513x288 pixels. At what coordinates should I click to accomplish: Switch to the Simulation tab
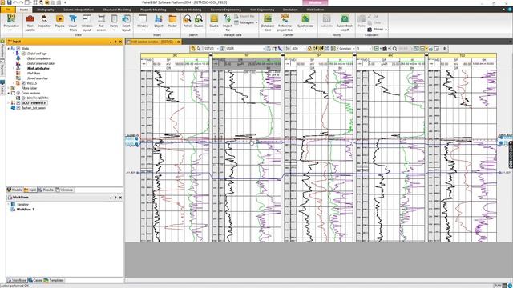coord(290,10)
